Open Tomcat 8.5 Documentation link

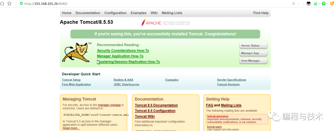(156, 105)
